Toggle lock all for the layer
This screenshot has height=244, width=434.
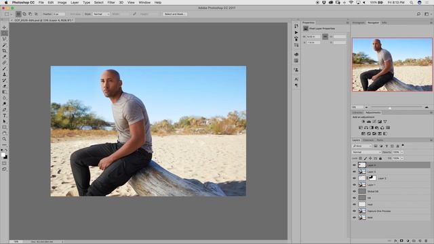pos(380,158)
